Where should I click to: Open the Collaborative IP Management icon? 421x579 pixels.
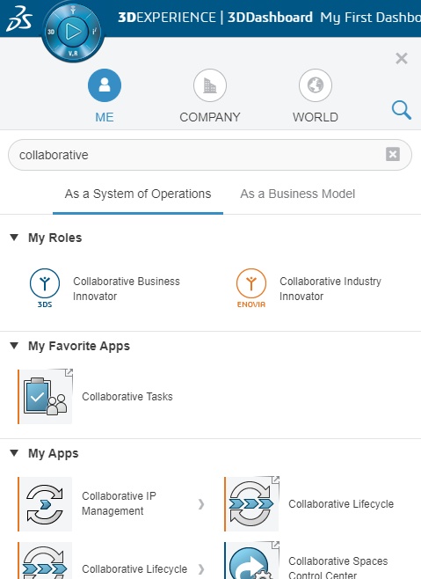(x=45, y=504)
